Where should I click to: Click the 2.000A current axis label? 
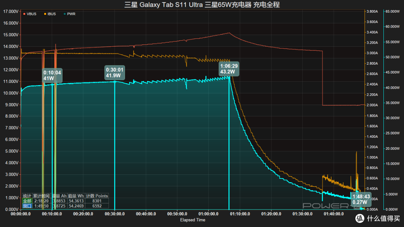(x=372, y=105)
